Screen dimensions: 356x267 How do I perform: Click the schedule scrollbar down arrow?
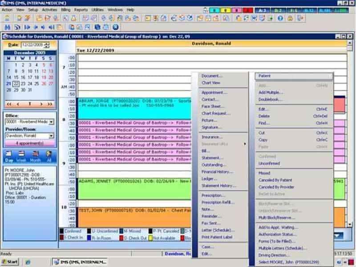click(x=350, y=225)
